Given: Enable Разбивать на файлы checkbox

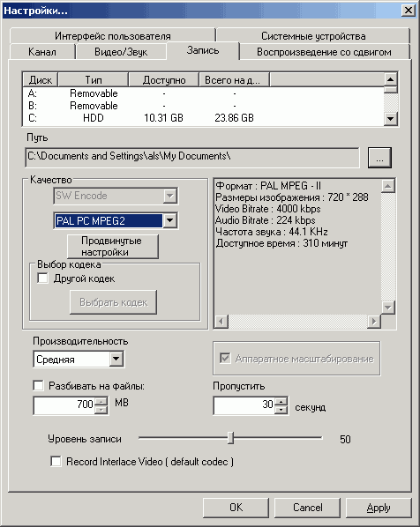Looking at the screenshot, I should pyautogui.click(x=38, y=385).
